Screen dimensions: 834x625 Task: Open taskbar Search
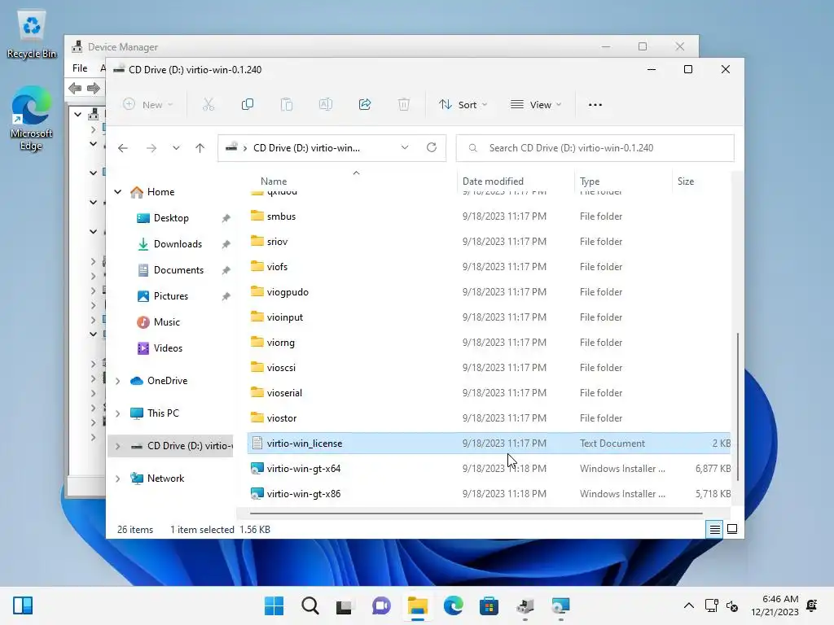pyautogui.click(x=310, y=605)
